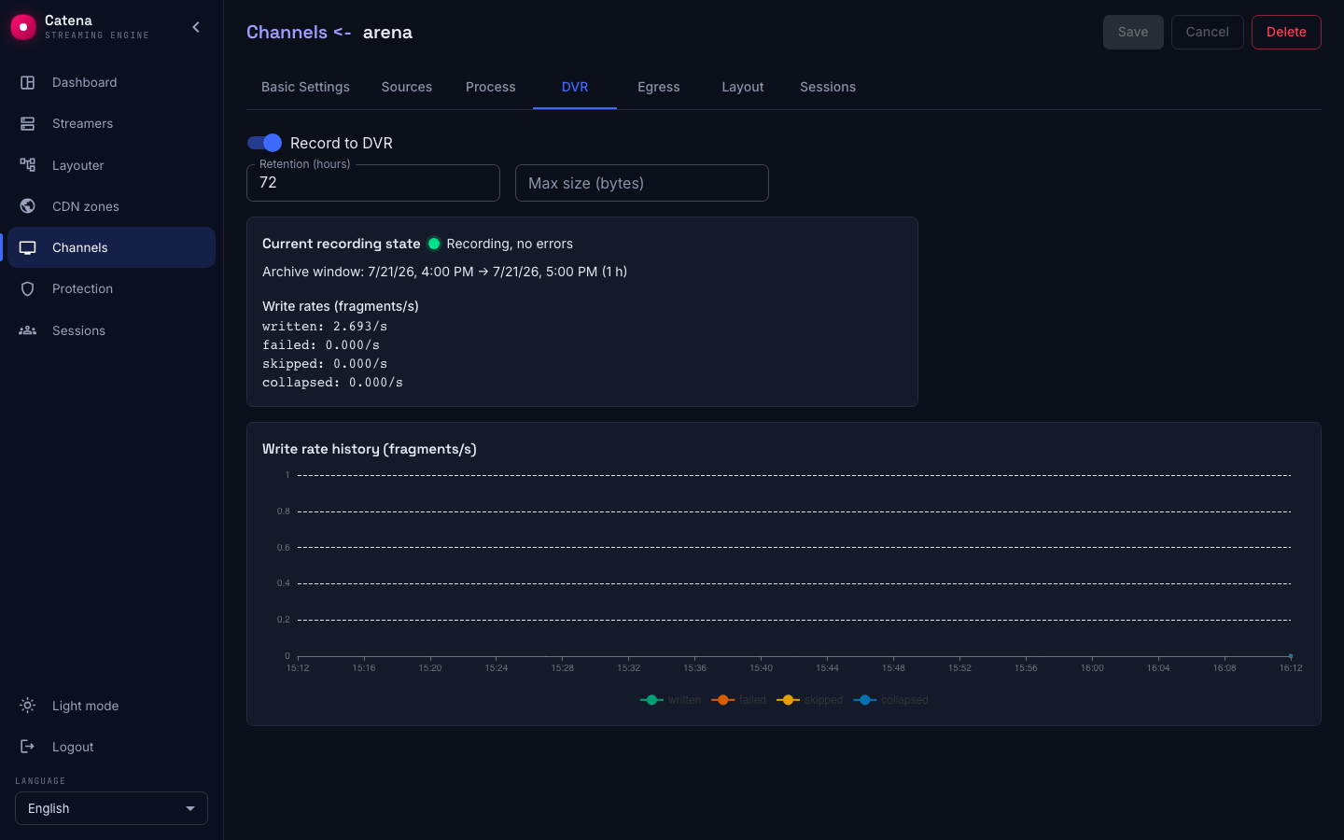Click the Streamers server icon
Viewport: 1344px width, 840px height.
[28, 123]
